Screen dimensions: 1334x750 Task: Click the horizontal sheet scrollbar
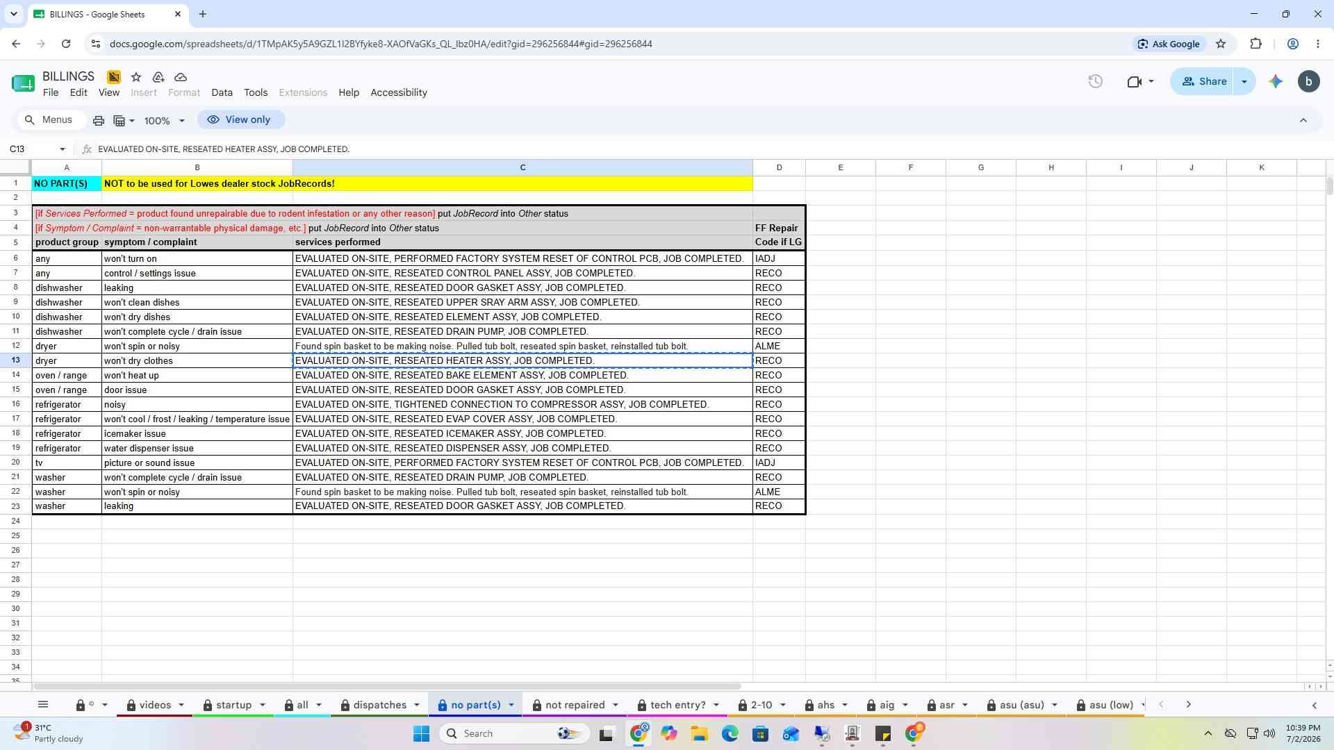[386, 686]
